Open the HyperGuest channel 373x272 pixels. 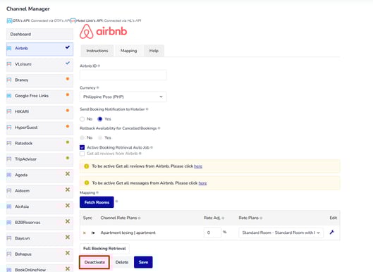[x=39, y=128]
